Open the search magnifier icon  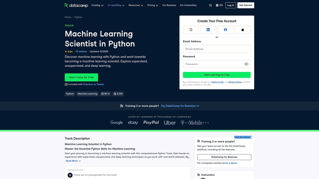click(211, 5)
